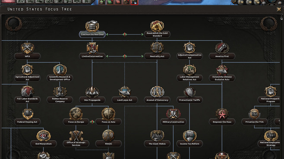
Task: Select the MAGIC focus icon
Action: [108, 135]
